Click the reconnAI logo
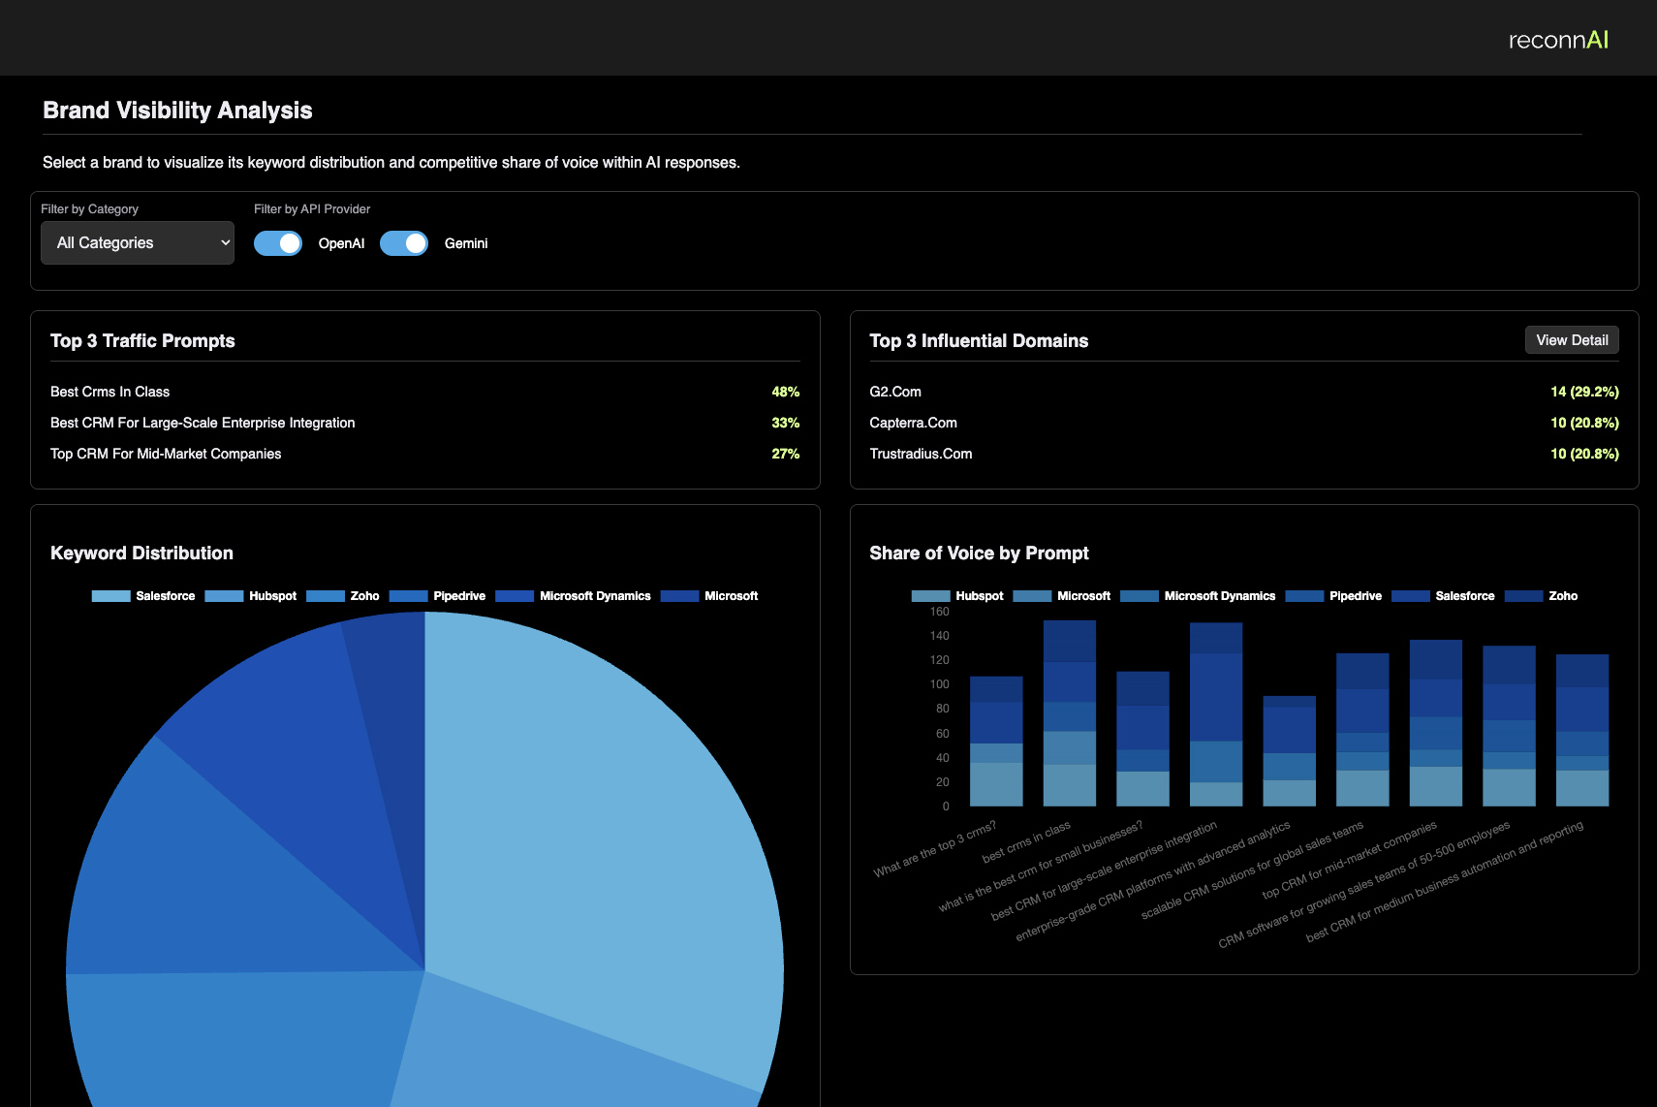Screen dimensions: 1657x1107 click(x=1558, y=40)
